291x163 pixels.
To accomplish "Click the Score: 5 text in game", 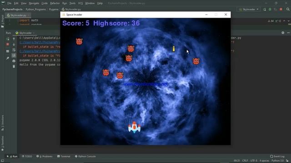I will click(x=76, y=23).
